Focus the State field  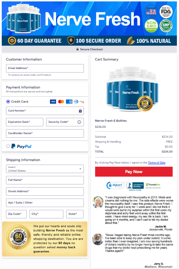75,214
